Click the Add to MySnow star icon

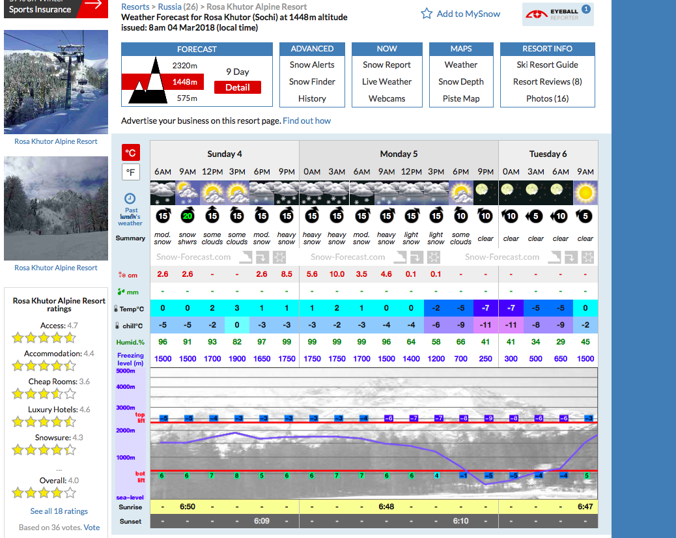pyautogui.click(x=427, y=14)
